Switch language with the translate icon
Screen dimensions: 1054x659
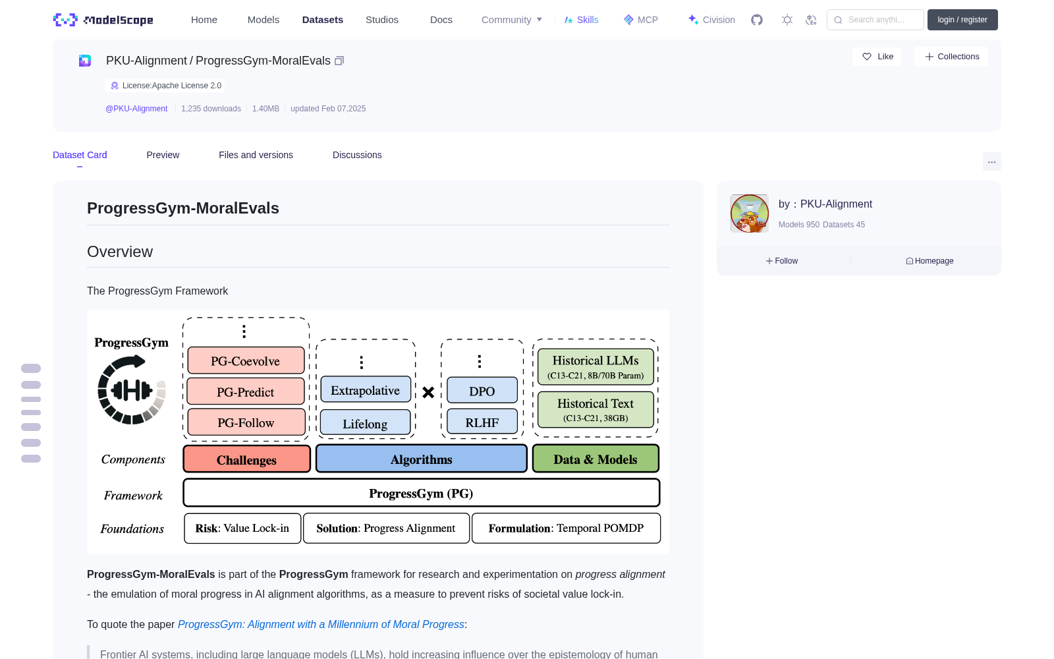point(812,20)
